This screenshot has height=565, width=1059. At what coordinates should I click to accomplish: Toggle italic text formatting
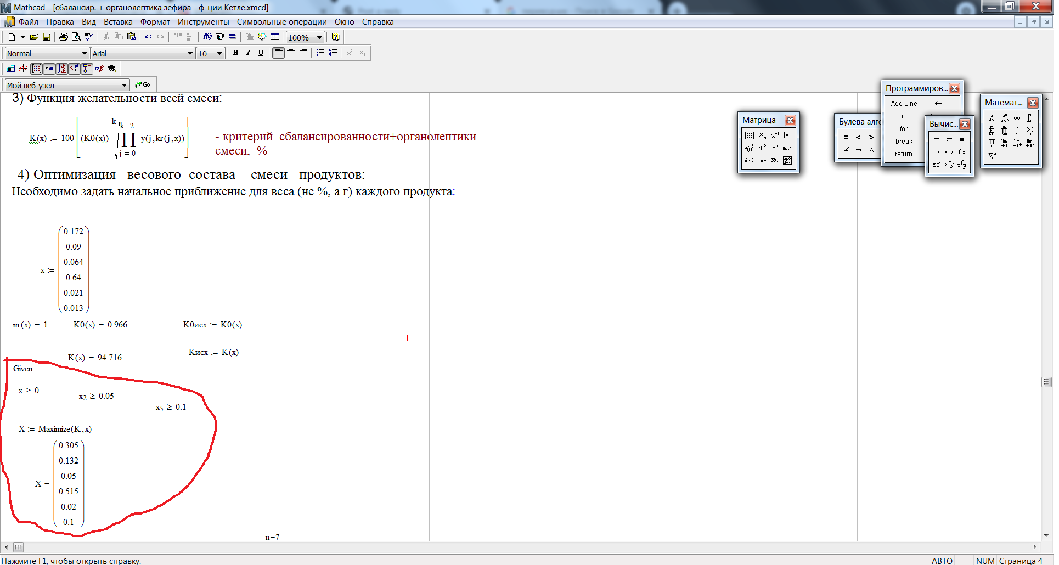pyautogui.click(x=248, y=53)
